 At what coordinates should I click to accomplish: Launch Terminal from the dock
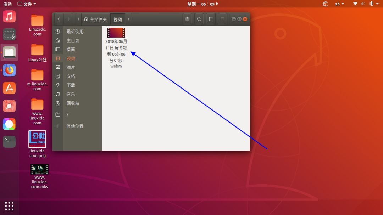pyautogui.click(x=9, y=142)
